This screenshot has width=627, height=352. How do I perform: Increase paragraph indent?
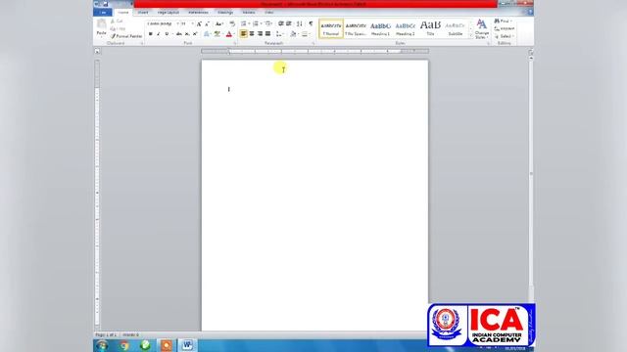289,23
